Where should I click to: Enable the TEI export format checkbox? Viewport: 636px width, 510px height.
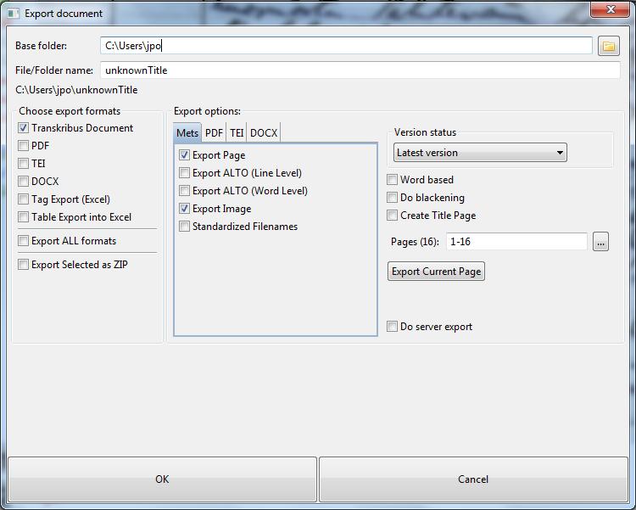[x=23, y=164]
